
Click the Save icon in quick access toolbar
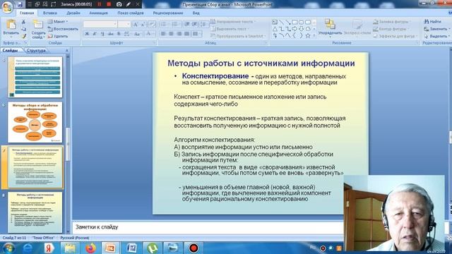[x=20, y=4]
